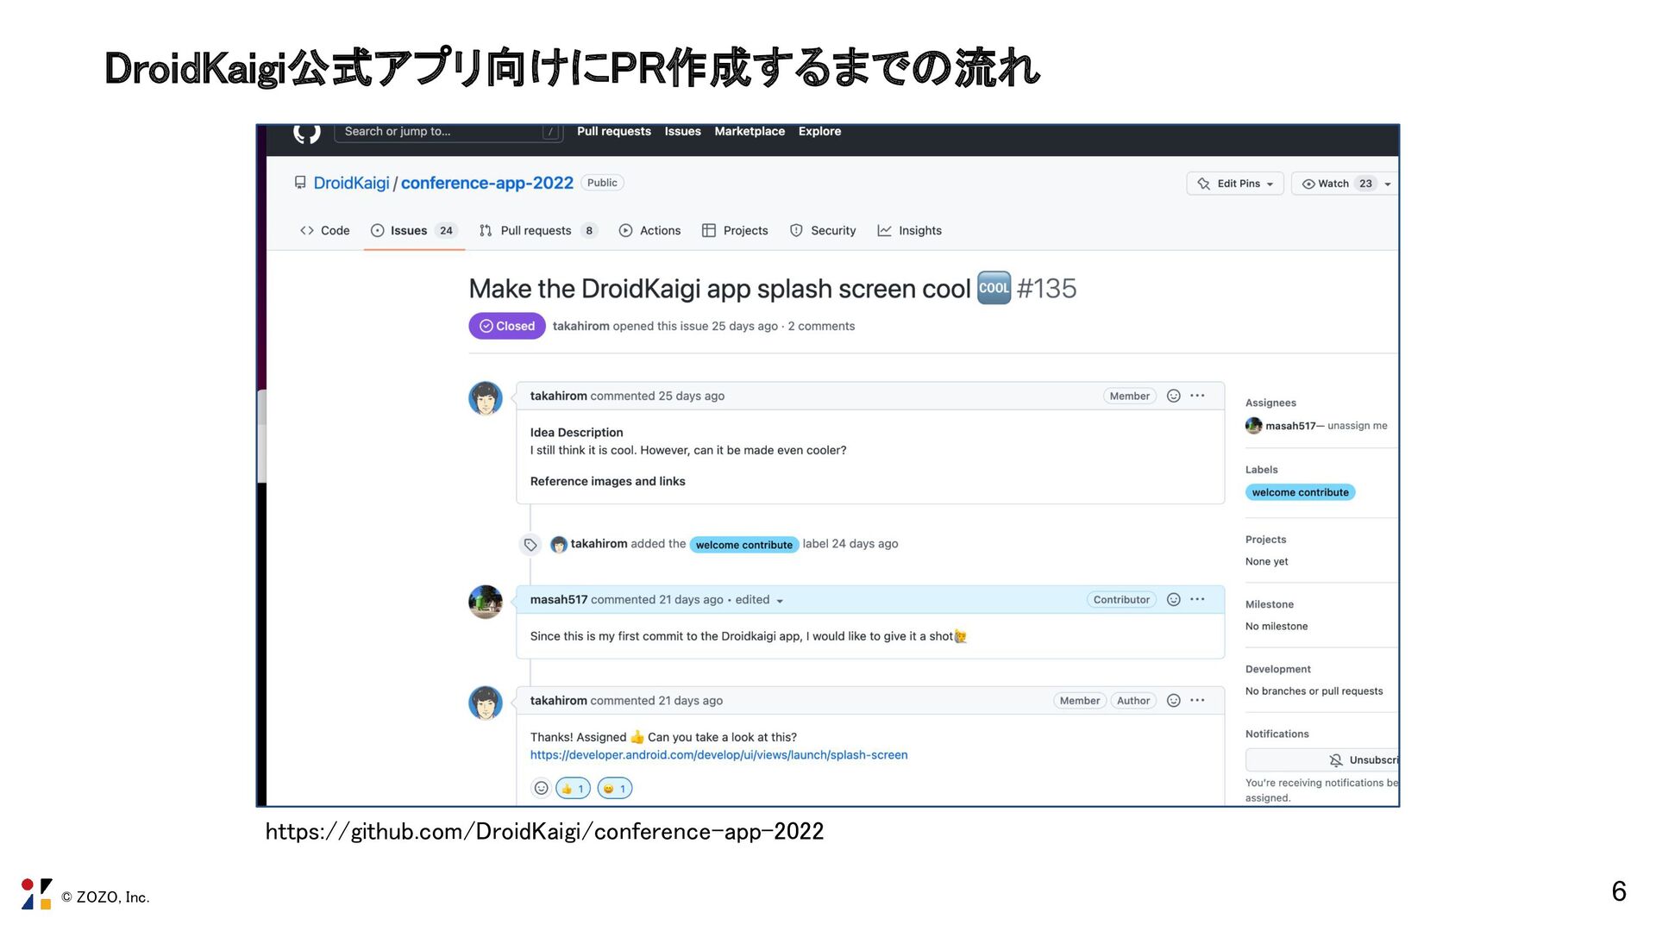Click the GitHub logo icon
Screen dimensions: 1656x931
coord(307,133)
